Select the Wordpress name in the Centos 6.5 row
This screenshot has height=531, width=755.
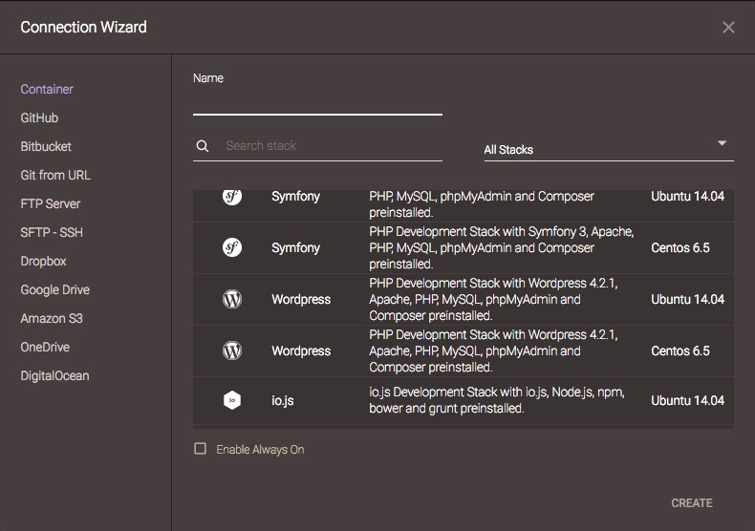(301, 350)
